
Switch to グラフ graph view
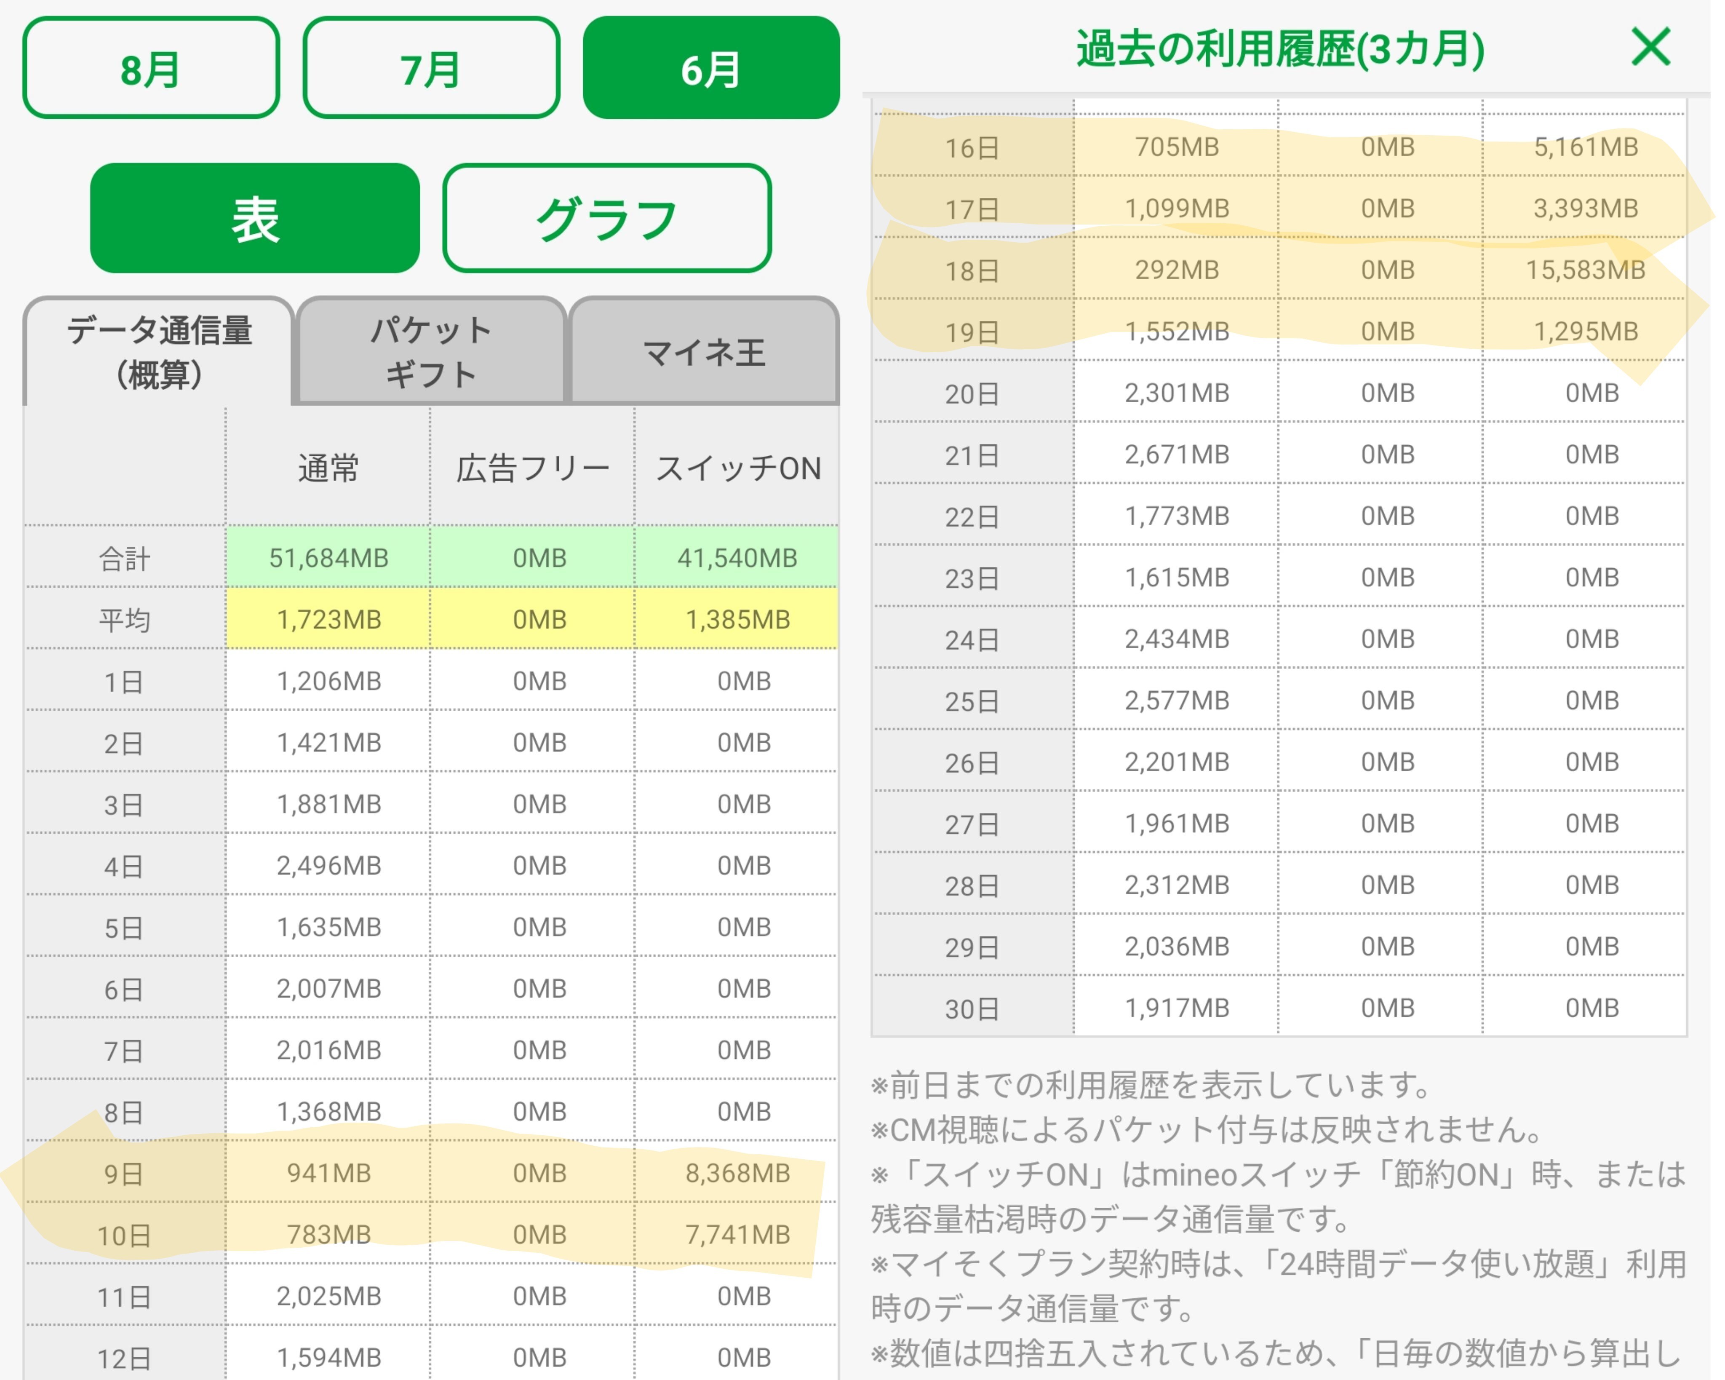(606, 219)
